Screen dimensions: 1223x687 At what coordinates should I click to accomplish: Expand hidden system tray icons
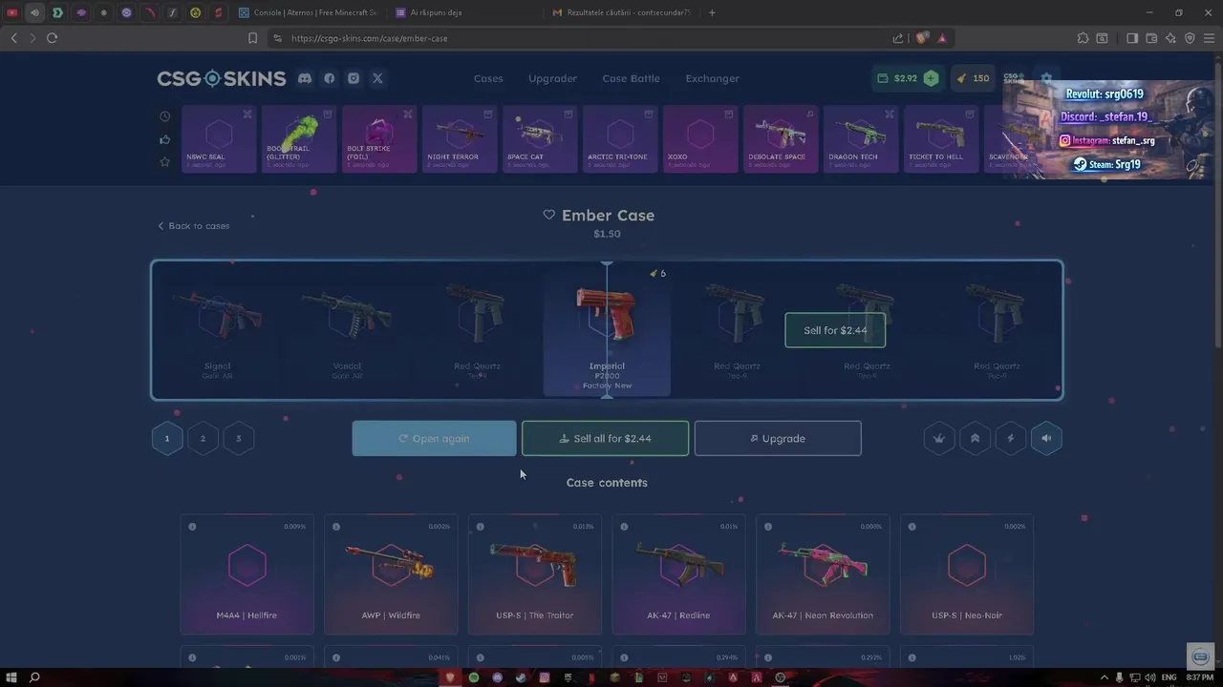click(x=1105, y=677)
